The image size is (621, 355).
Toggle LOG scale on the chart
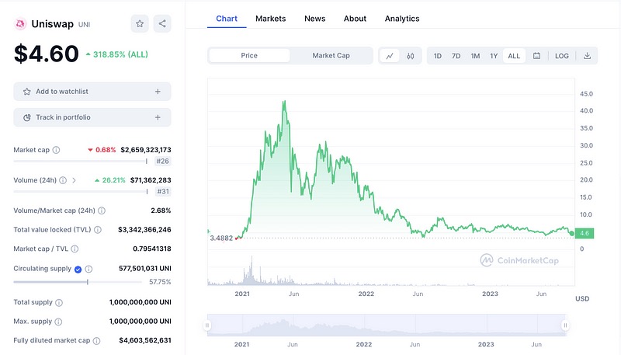561,56
